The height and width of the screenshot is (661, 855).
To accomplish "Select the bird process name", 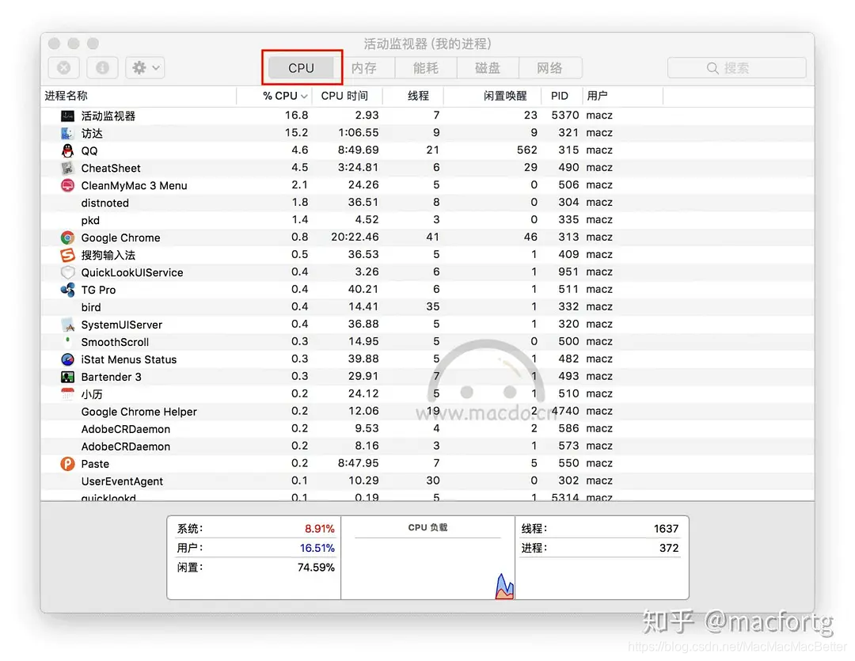I will (91, 307).
